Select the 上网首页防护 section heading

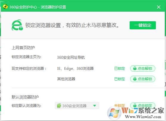click(23, 48)
